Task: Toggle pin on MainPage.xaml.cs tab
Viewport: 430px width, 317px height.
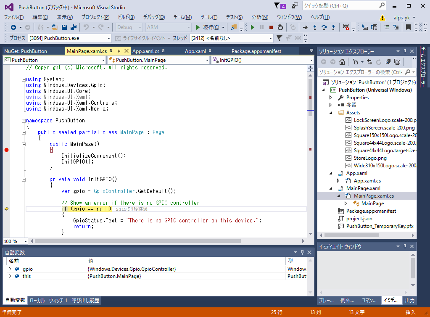Action: (x=119, y=51)
